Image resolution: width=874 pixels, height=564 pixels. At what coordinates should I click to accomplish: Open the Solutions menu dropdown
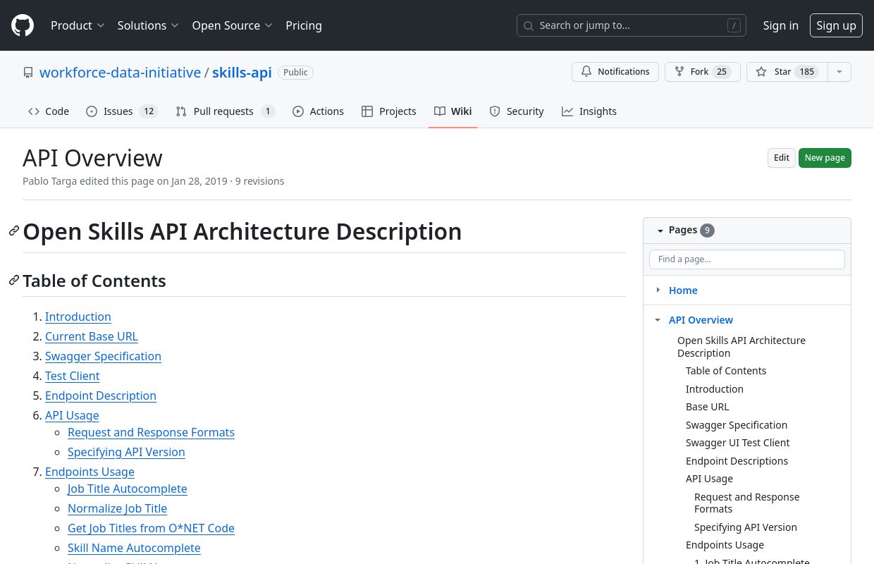148,25
